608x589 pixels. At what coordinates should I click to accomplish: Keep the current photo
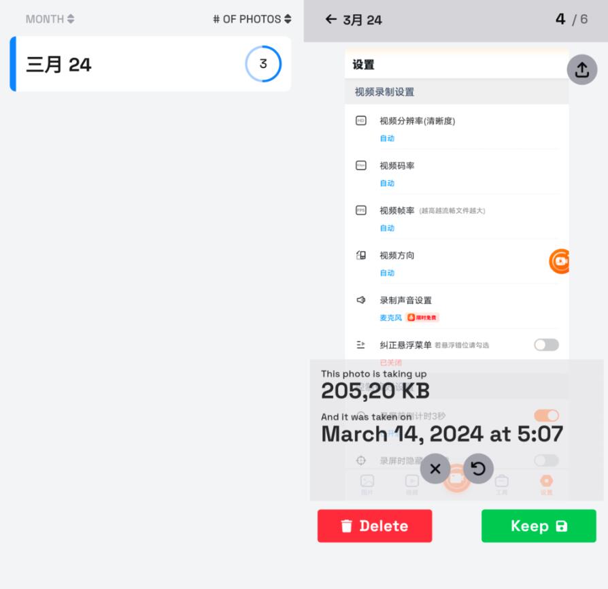(x=539, y=526)
